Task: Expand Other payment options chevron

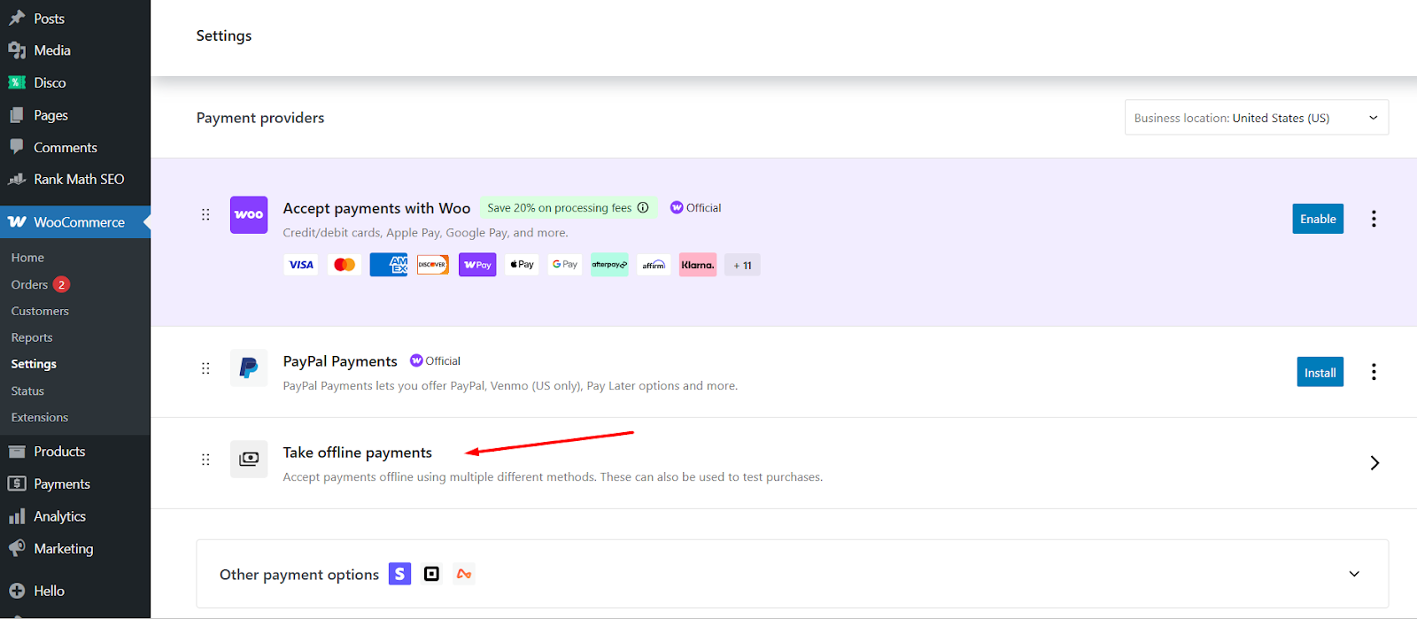Action: pos(1354,574)
